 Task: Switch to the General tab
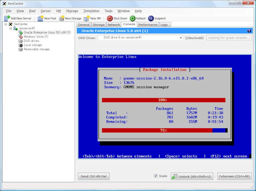tap(84, 25)
